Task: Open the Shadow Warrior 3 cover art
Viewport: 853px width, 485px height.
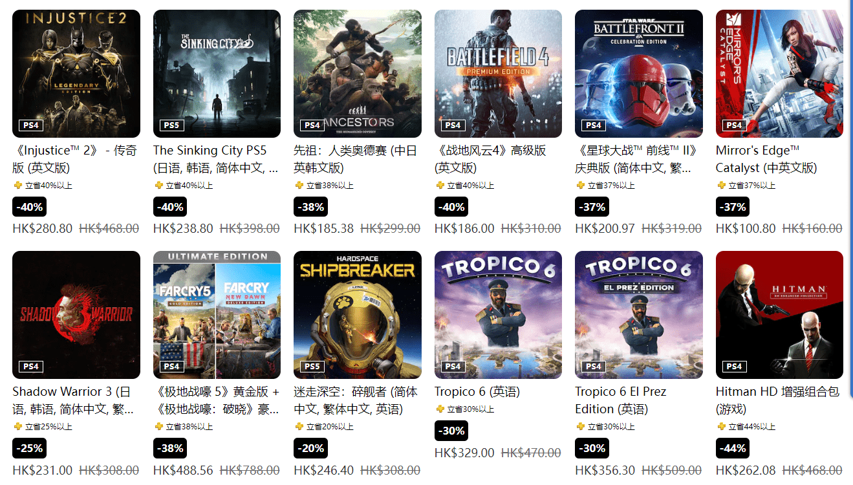Action: (76, 315)
